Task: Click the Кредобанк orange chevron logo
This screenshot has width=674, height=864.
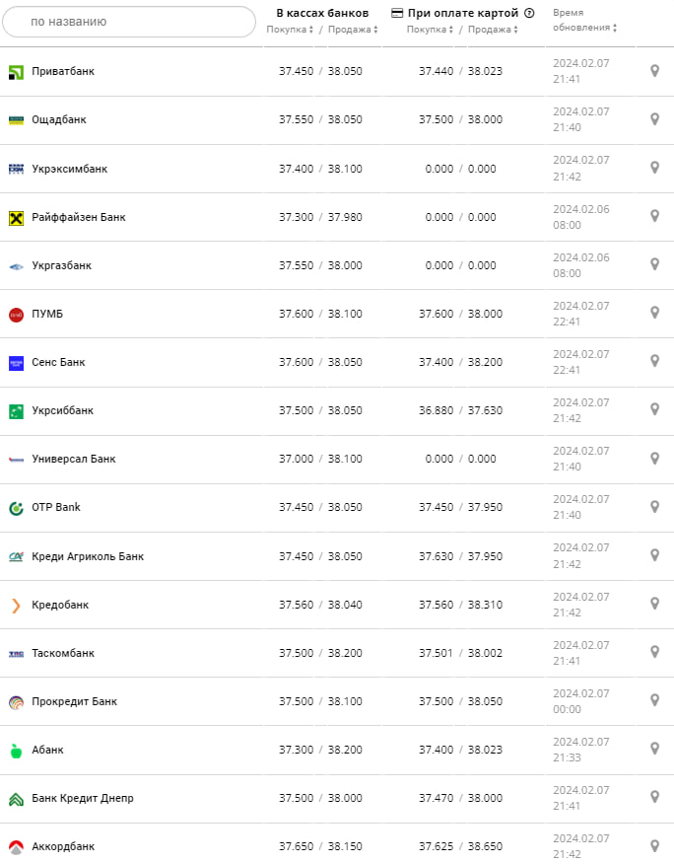Action: [x=16, y=605]
